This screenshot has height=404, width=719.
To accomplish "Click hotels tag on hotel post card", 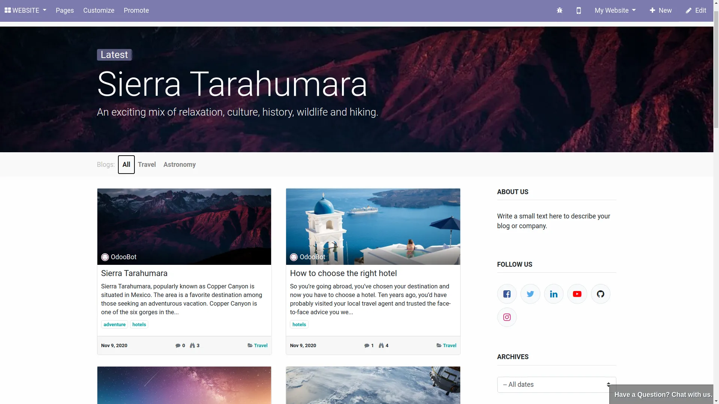I will [x=299, y=325].
